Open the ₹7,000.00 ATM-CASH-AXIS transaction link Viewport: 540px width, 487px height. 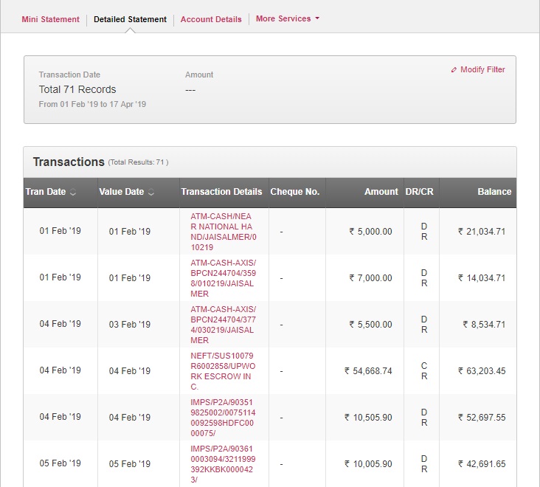223,277
